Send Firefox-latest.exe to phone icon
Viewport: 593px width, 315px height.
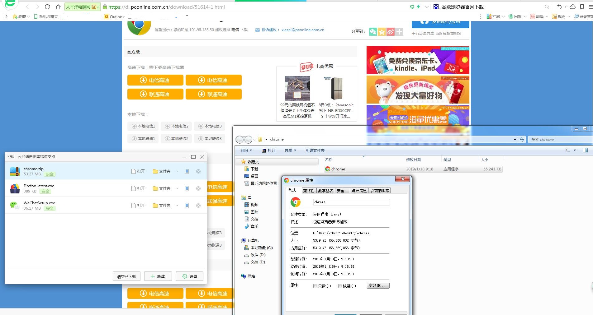(x=187, y=188)
